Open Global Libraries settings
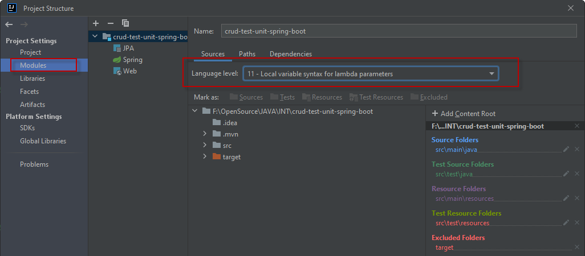This screenshot has height=256, width=585. [44, 141]
